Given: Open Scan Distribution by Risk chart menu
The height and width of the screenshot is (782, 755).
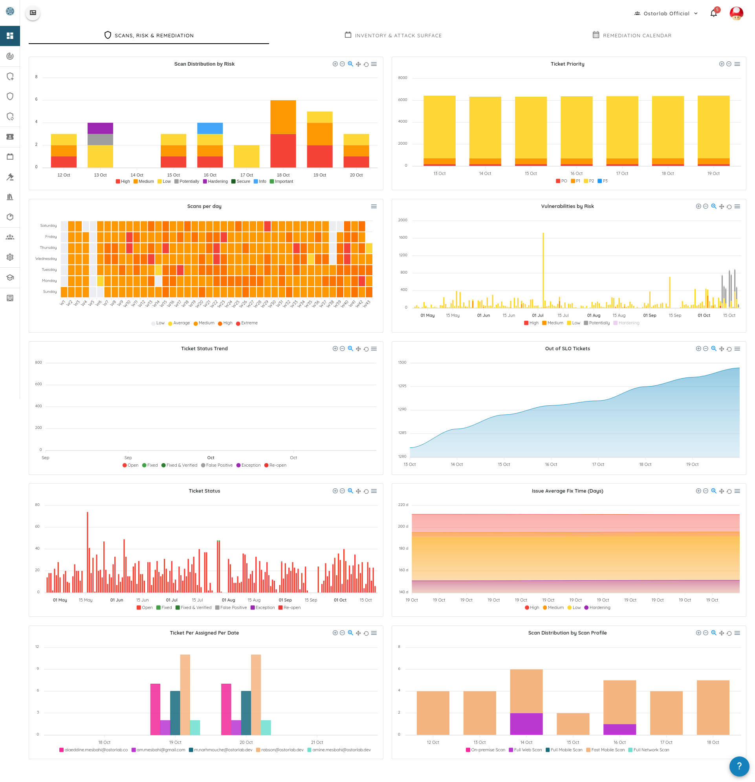Looking at the screenshot, I should tap(374, 64).
